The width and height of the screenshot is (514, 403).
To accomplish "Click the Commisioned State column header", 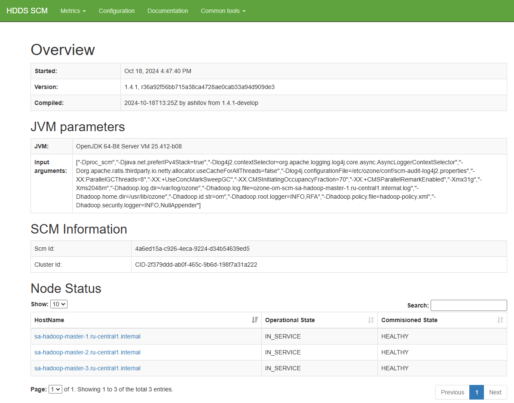I will [x=442, y=320].
